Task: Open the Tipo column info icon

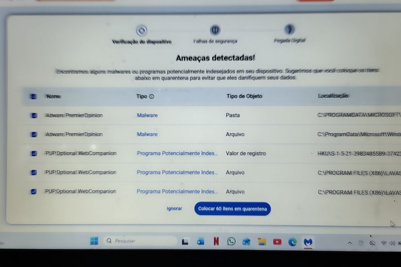Action: (151, 96)
